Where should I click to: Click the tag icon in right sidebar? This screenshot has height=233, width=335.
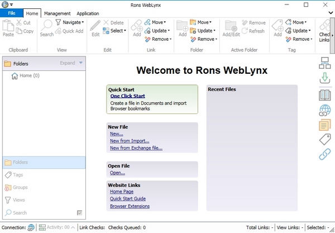325,139
